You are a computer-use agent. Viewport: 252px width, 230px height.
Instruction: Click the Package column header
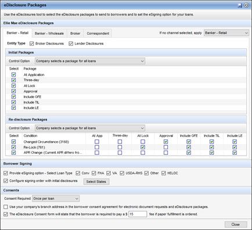[x=30, y=69]
